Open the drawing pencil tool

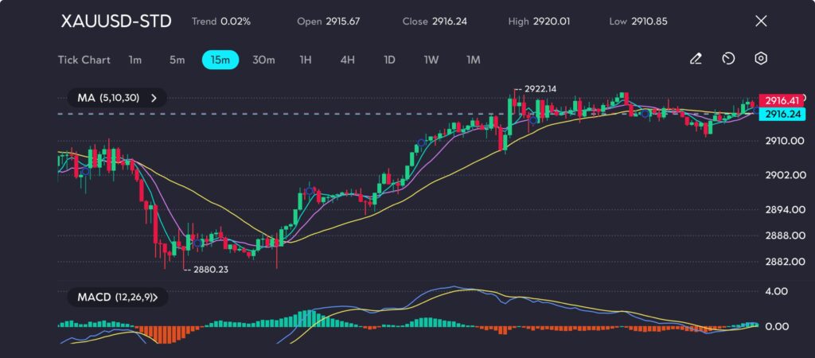click(x=696, y=59)
